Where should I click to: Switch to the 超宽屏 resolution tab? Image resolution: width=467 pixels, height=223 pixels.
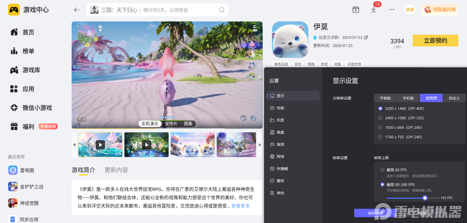coord(431,98)
